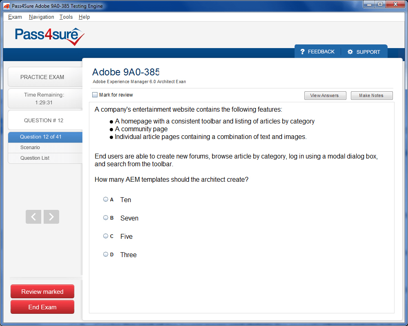The width and height of the screenshot is (408, 326).
Task: Open the Navigation menu
Action: pos(41,17)
